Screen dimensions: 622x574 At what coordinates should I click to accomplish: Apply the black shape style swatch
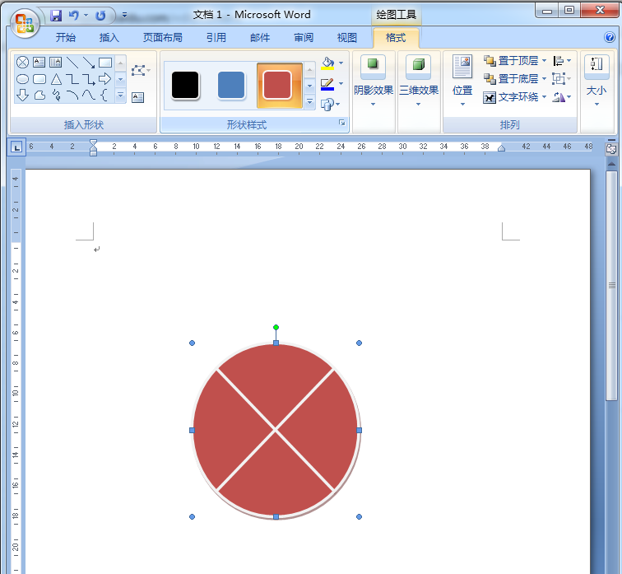[185, 85]
